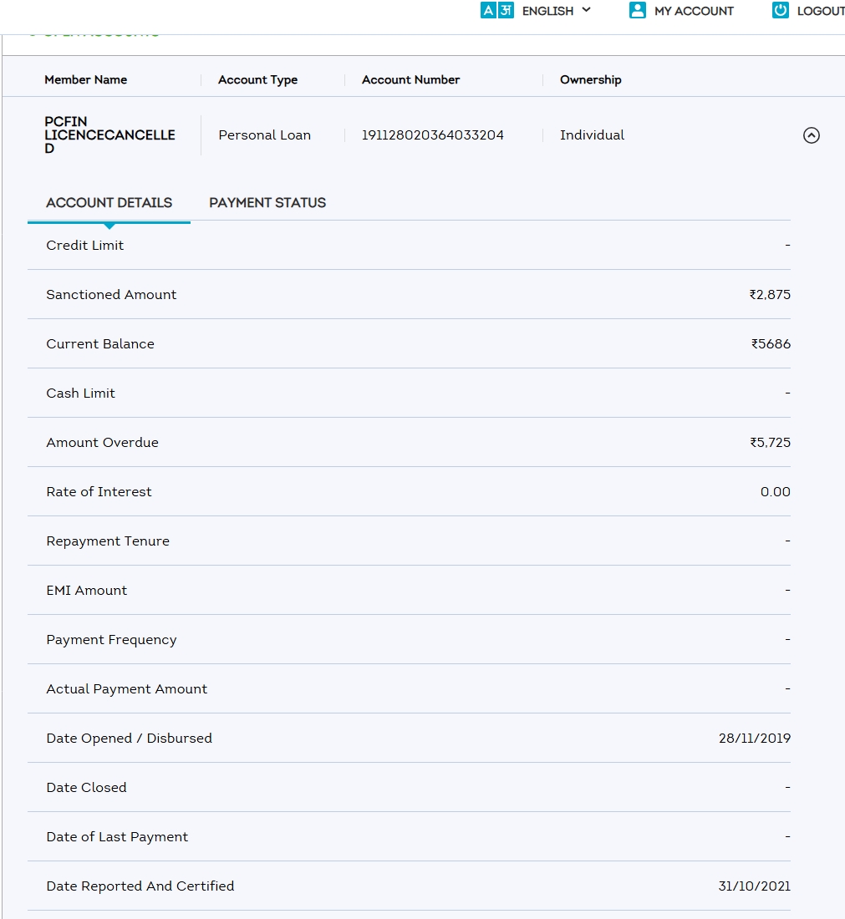This screenshot has width=845, height=919.
Task: Click the language translate icon
Action: coord(496,11)
